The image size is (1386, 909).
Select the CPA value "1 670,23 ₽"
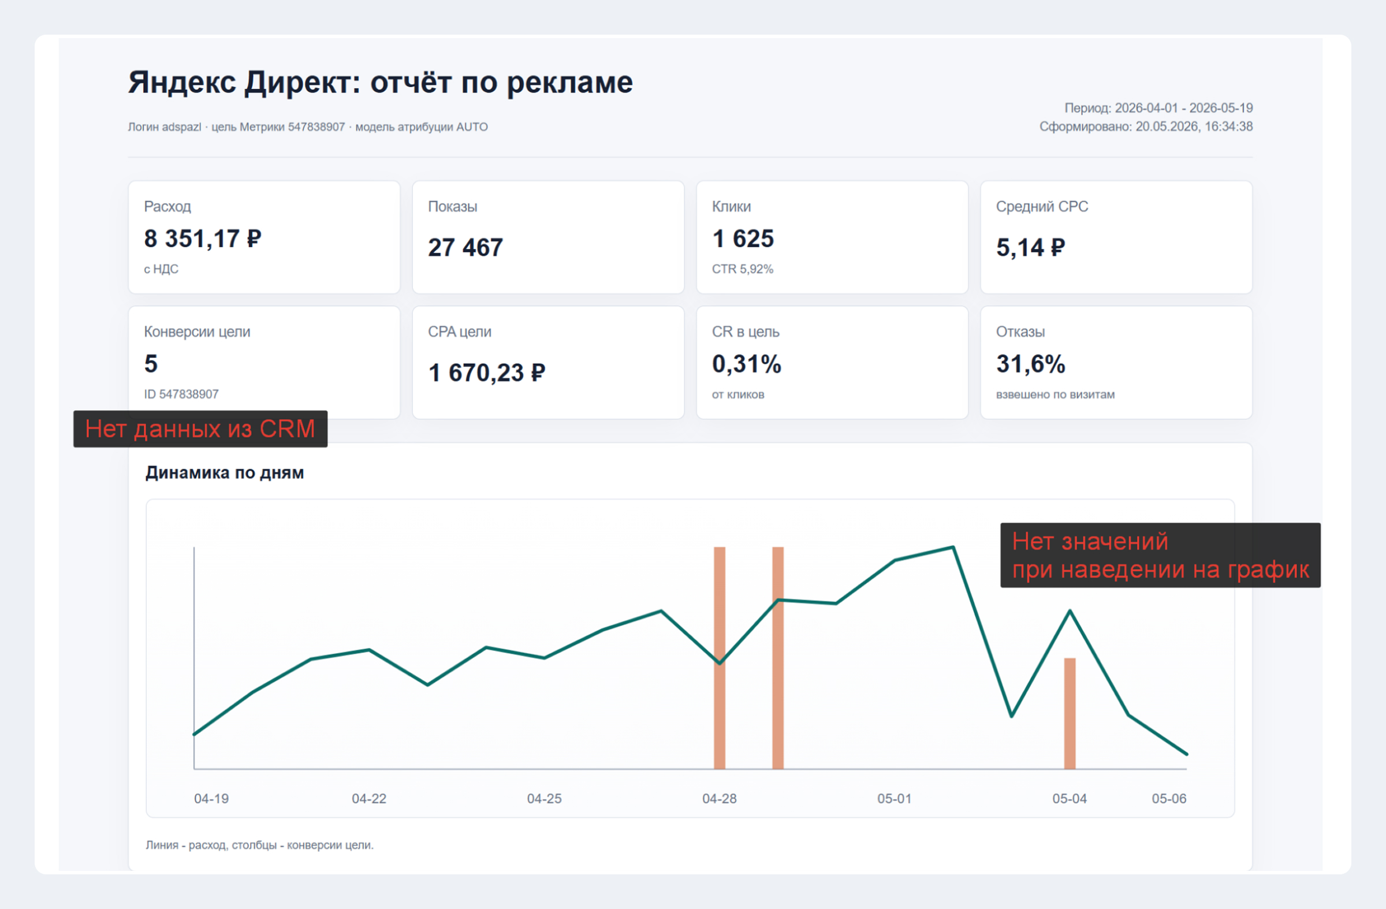[x=487, y=372]
